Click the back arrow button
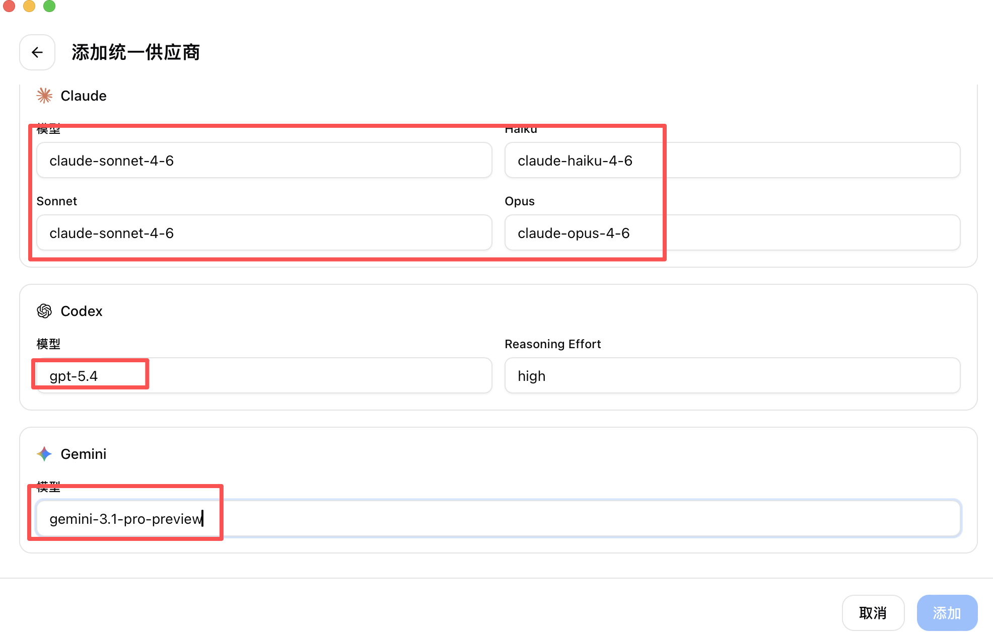Screen dimensions: 993x635 (x=37, y=52)
